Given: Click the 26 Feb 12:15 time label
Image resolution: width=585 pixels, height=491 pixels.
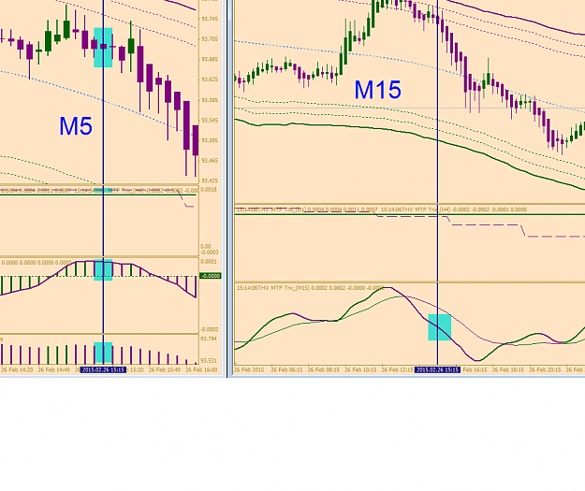Looking at the screenshot, I should click(x=398, y=369).
